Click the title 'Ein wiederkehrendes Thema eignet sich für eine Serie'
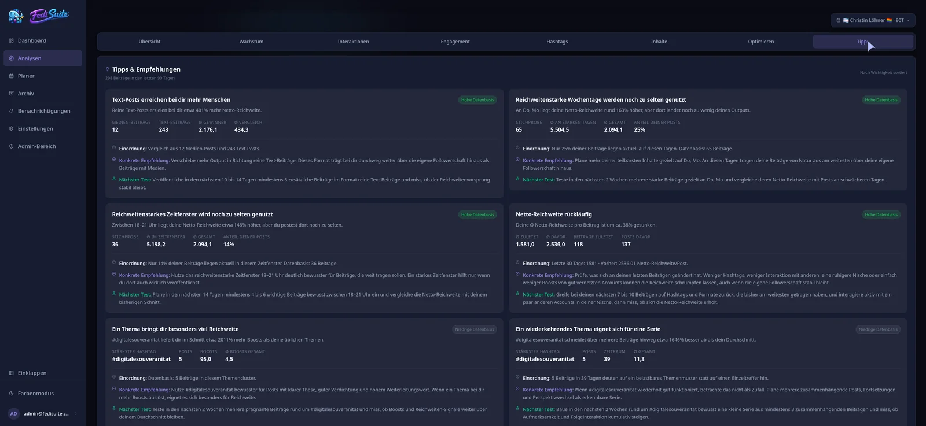926x426 pixels. tap(588, 329)
